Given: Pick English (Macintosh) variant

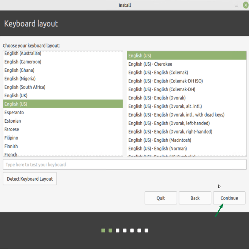Looking at the screenshot, I should click(x=160, y=140).
